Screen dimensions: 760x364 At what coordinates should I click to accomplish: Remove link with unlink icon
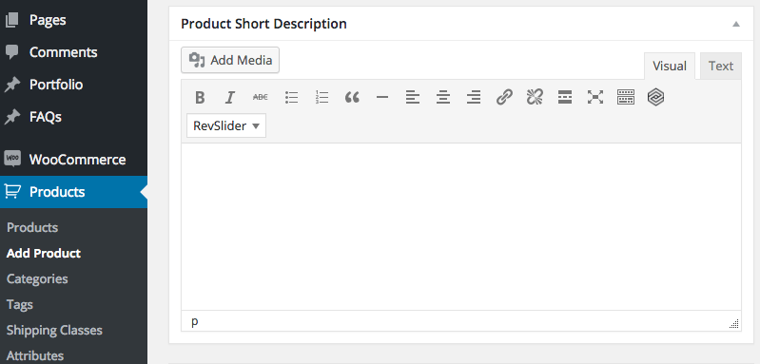pyautogui.click(x=535, y=97)
